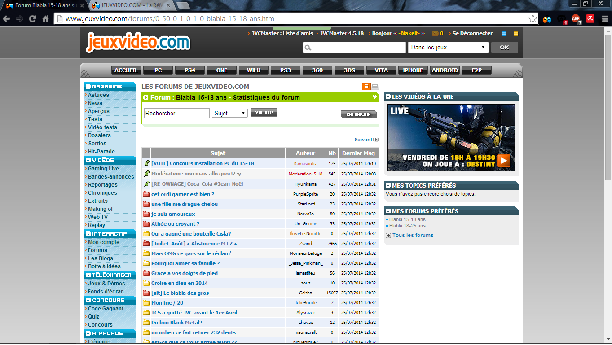Collapse the Forum header box arrow

click(x=146, y=97)
